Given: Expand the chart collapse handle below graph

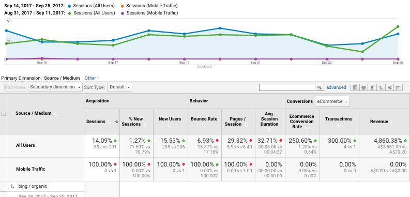Looking at the screenshot, I should (x=204, y=66).
